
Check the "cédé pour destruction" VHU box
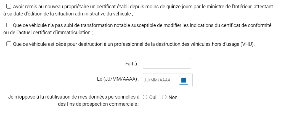coord(9,44)
